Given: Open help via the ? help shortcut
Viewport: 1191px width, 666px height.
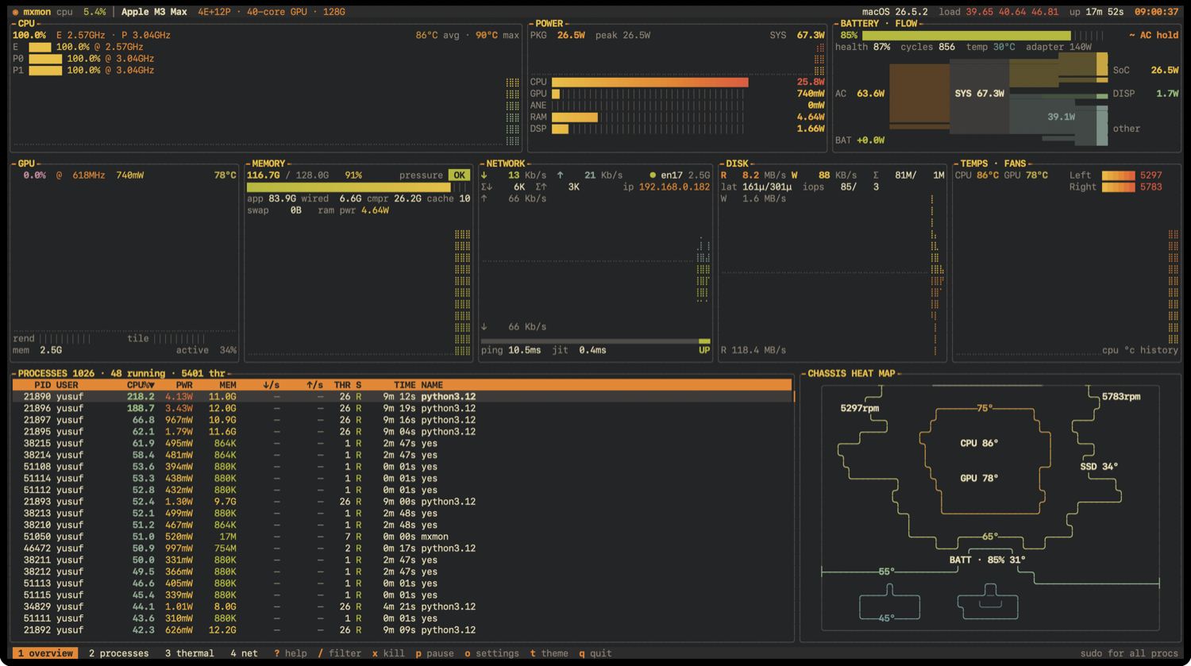Looking at the screenshot, I should [291, 653].
